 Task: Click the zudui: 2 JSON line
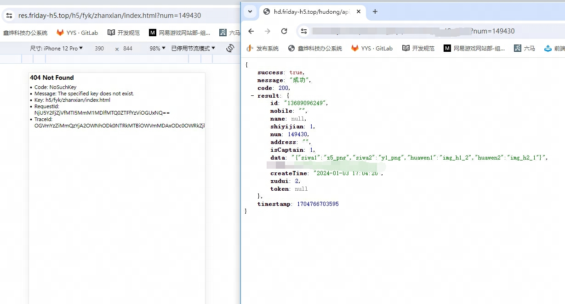pyautogui.click(x=285, y=181)
